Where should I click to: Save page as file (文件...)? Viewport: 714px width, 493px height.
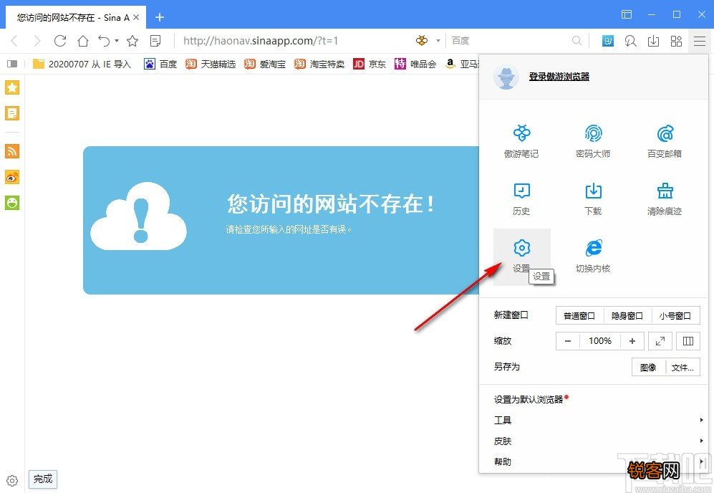[x=682, y=368]
